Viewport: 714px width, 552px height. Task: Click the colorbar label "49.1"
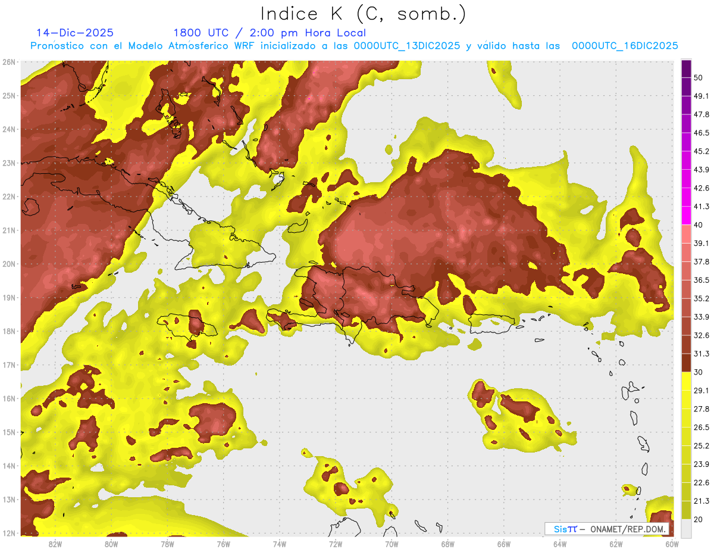(x=701, y=96)
